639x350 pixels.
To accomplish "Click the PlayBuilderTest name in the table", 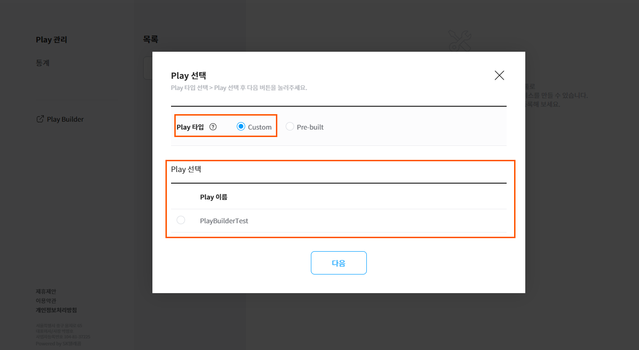I will (224, 221).
